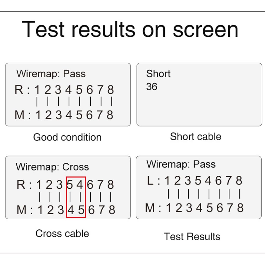Click the 'M :' row label in Test Results panel
This screenshot has height=265, width=265.
[153, 208]
